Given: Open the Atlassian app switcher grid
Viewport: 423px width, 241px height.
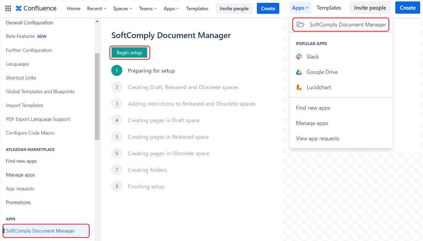Looking at the screenshot, I should pyautogui.click(x=7, y=8).
